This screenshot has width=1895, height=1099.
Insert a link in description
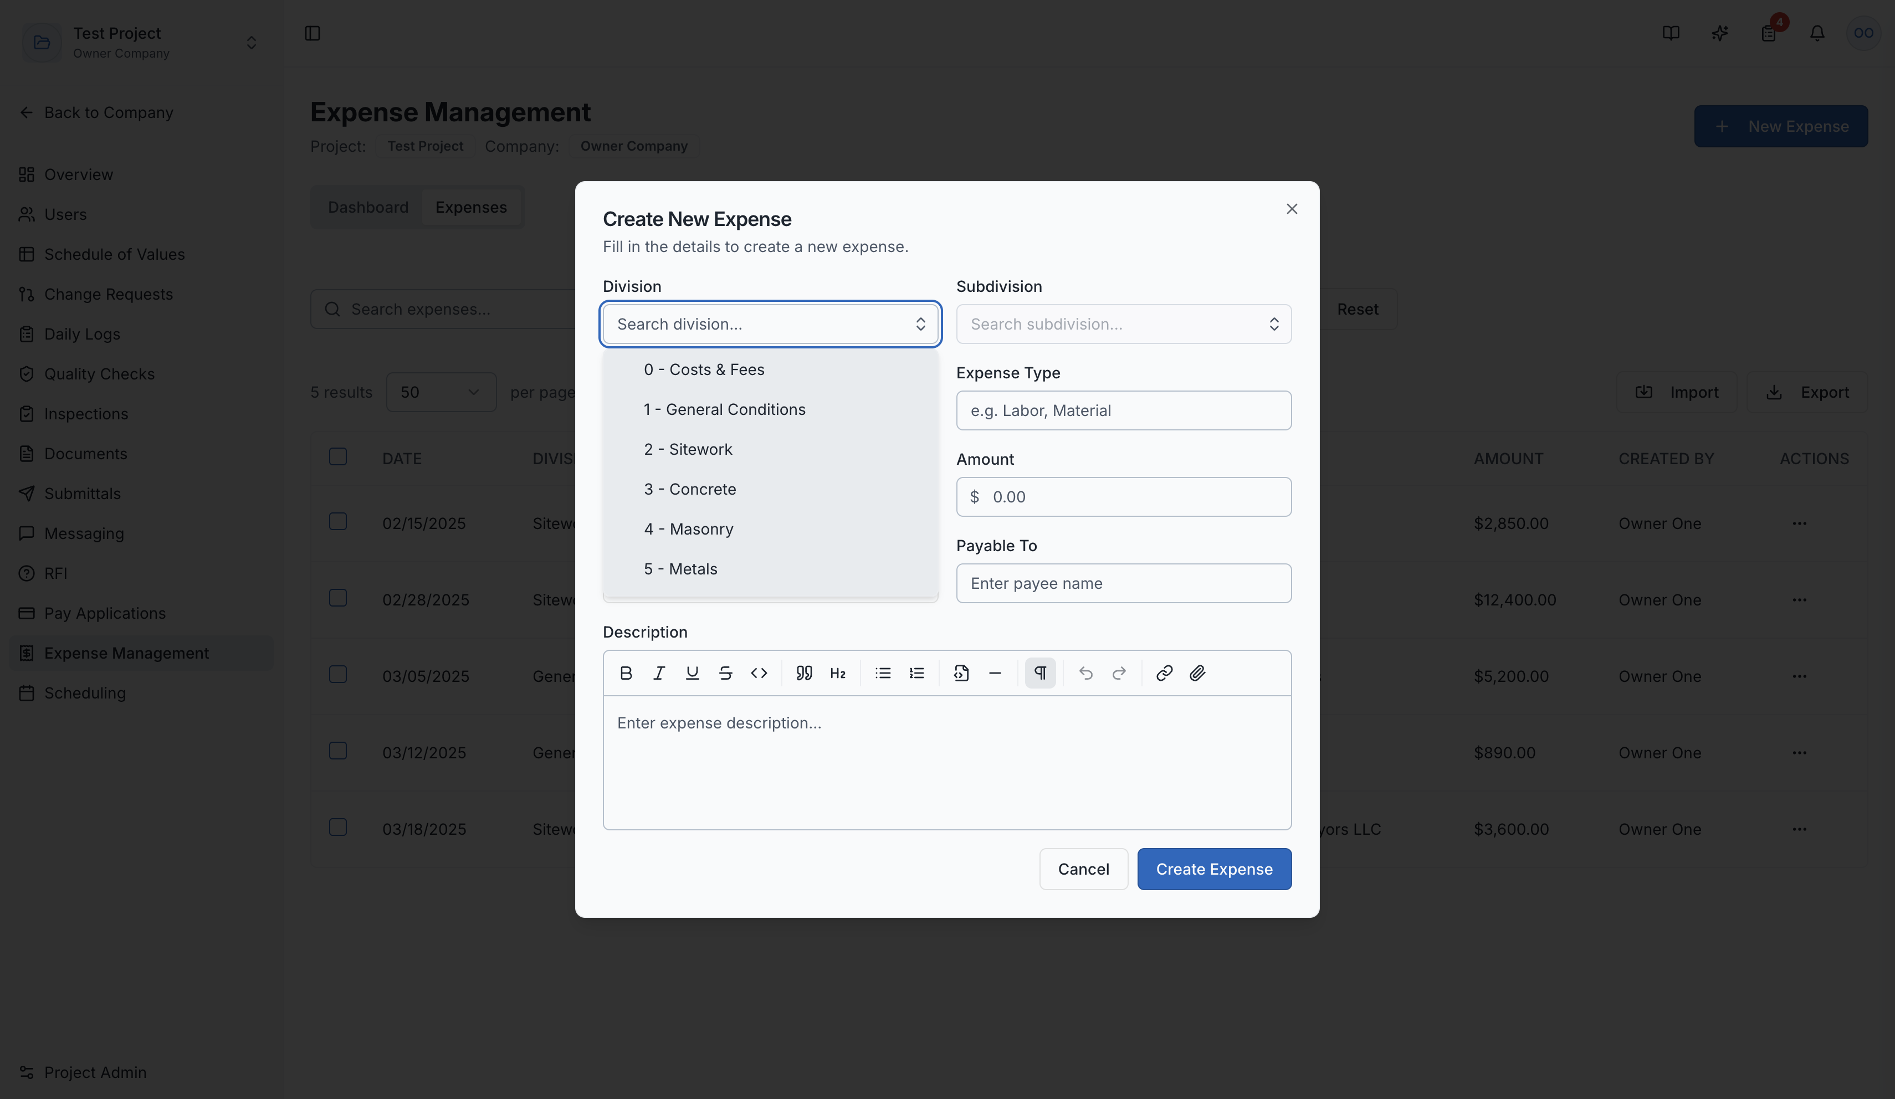[x=1164, y=673]
